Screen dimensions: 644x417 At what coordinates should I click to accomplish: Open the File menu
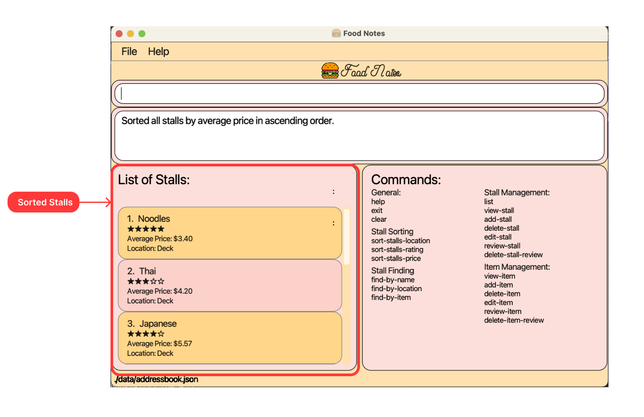click(x=129, y=51)
